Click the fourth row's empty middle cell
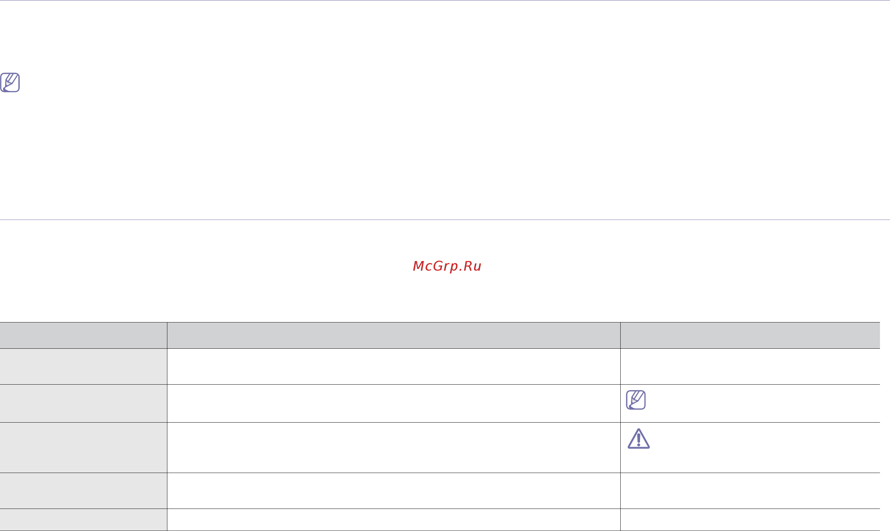 [x=394, y=491]
